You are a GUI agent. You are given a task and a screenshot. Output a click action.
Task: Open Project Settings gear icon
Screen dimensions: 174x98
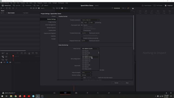pos(171,93)
